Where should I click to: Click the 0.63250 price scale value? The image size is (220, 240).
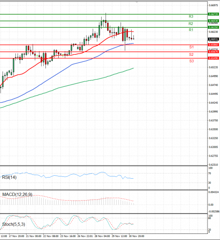(x=213, y=138)
